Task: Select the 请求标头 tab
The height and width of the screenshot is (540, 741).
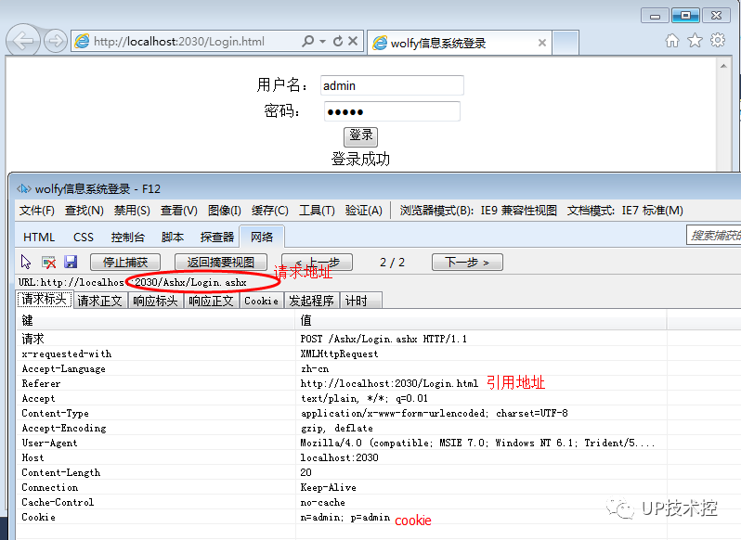Action: pyautogui.click(x=45, y=300)
